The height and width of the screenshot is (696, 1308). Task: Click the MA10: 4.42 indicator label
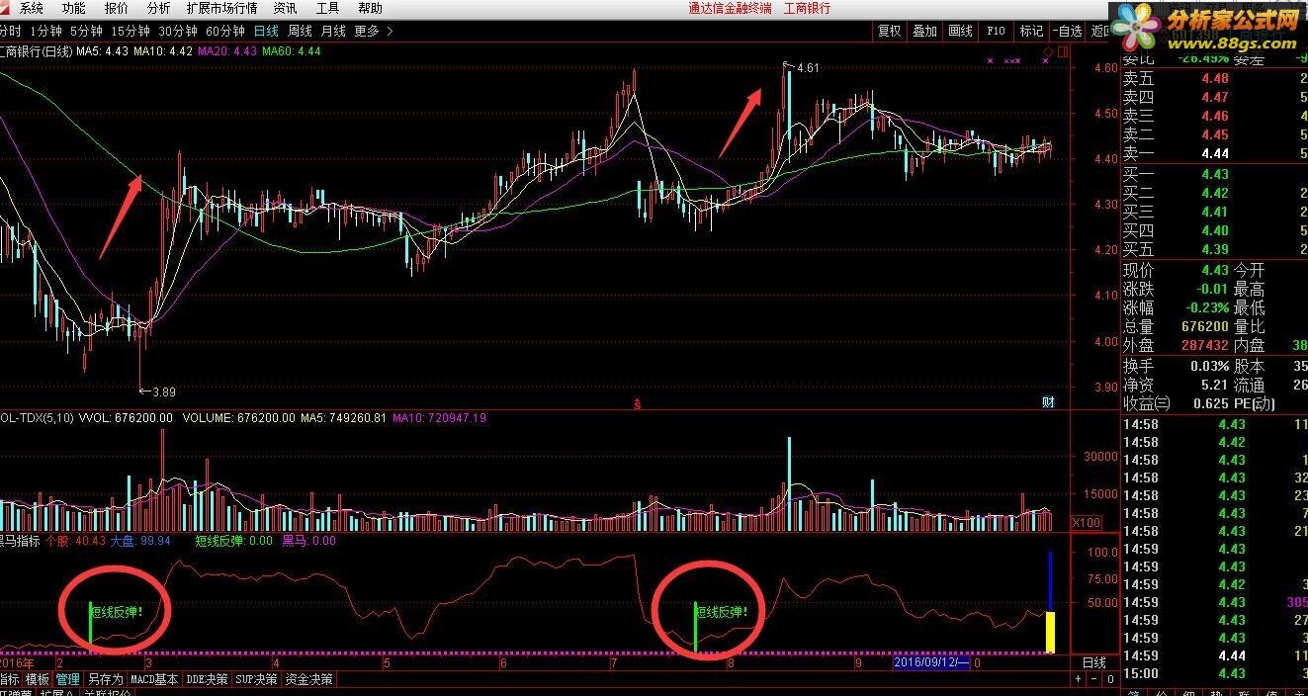tap(163, 50)
